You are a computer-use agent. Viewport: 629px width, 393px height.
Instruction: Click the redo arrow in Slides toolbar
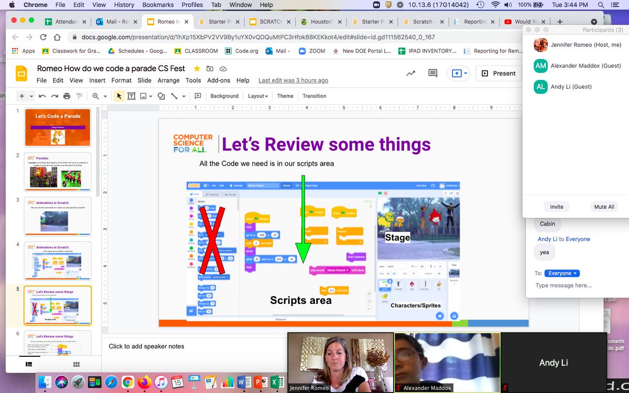click(x=54, y=96)
